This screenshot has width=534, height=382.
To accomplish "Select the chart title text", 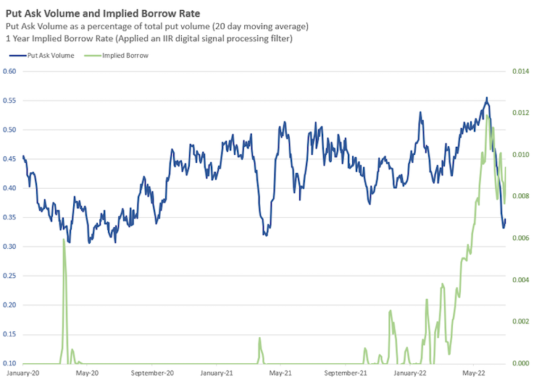I will click(x=104, y=13).
